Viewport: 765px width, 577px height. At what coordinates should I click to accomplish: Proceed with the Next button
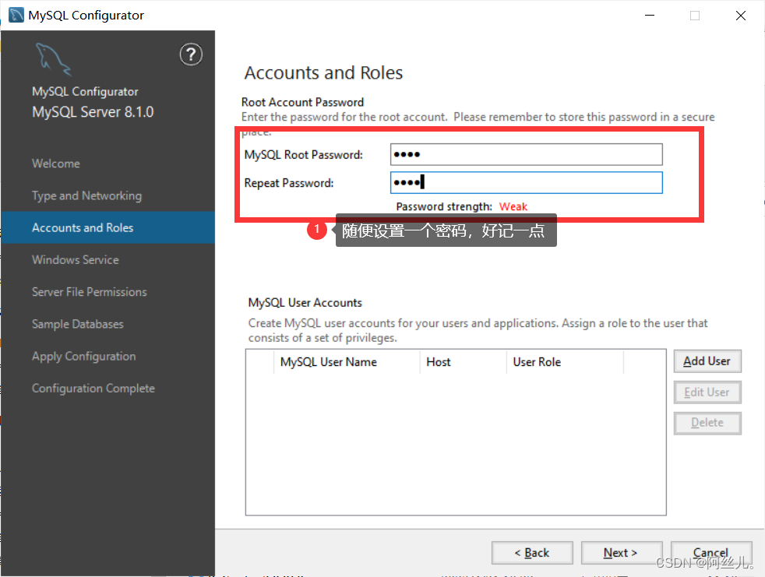[621, 553]
